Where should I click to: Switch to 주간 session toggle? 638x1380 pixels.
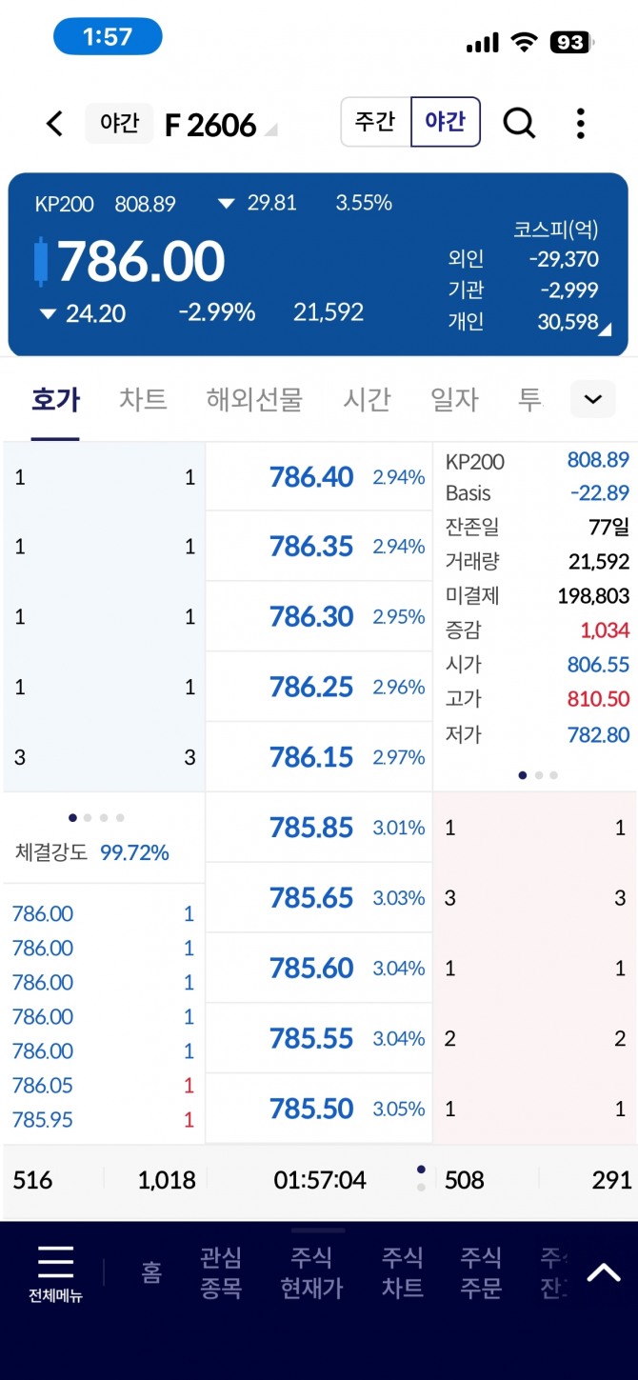pos(375,122)
